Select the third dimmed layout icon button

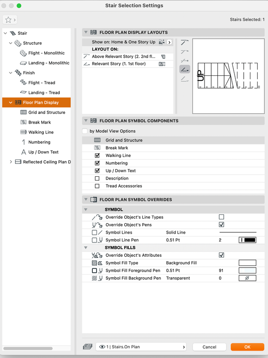pos(184,60)
